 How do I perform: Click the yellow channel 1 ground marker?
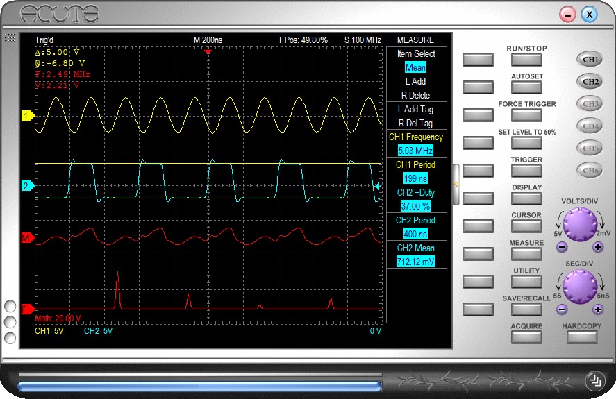tap(28, 116)
